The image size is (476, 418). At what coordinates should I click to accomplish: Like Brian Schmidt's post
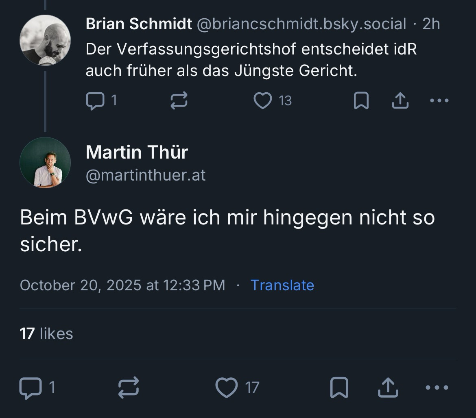click(263, 100)
